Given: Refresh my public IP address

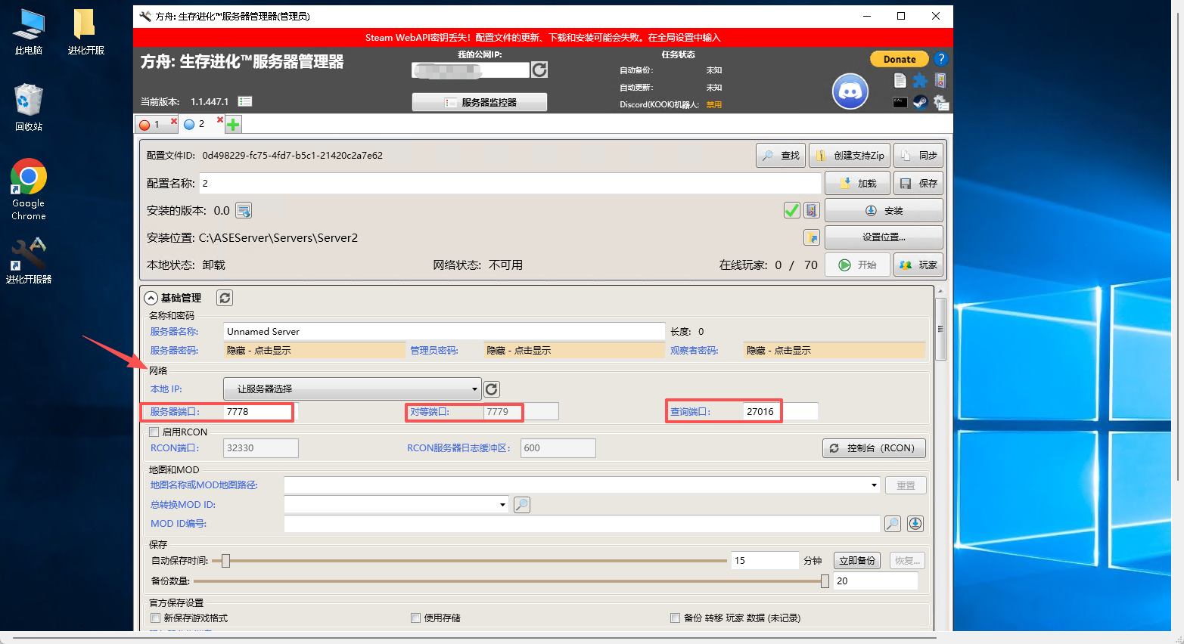Looking at the screenshot, I should 539,70.
